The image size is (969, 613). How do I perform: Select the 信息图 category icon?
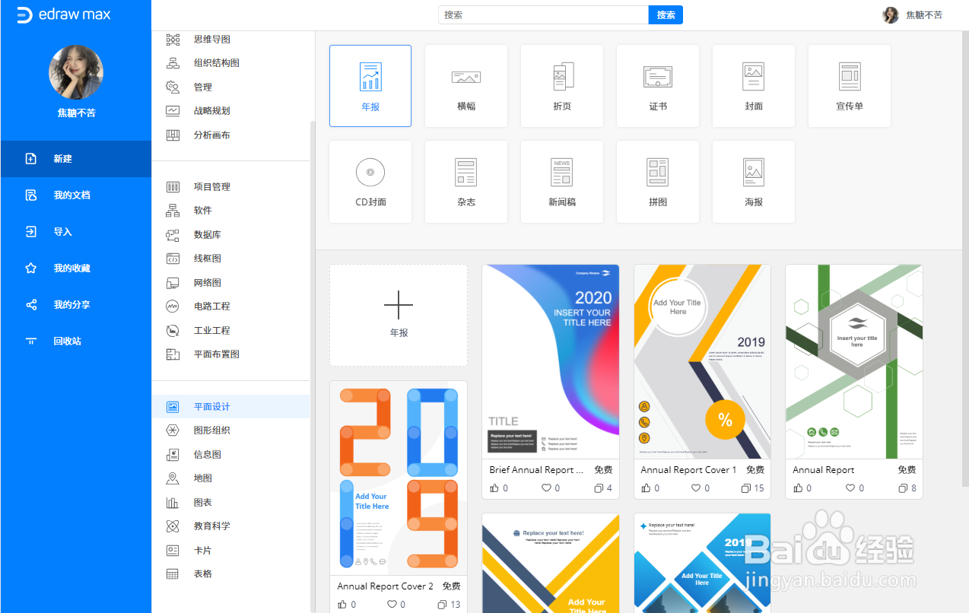coord(173,454)
